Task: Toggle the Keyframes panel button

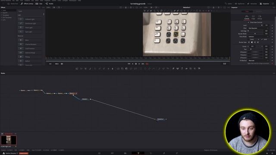Action: (x=240, y=4)
